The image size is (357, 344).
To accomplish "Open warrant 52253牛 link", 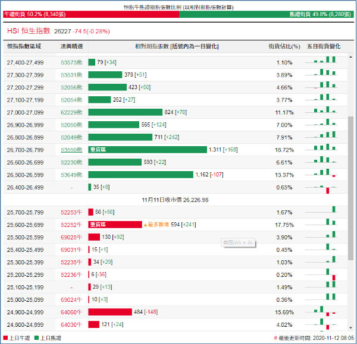I will click(71, 213).
